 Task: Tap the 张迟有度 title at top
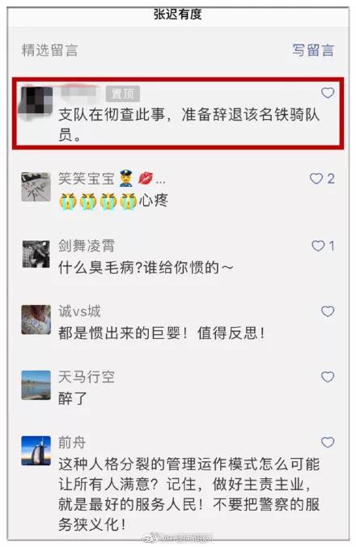178,14
